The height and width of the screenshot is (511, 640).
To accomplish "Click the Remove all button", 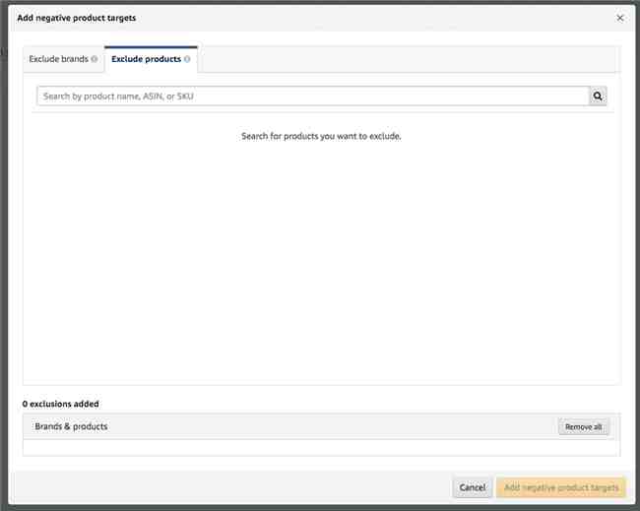I will click(x=583, y=427).
